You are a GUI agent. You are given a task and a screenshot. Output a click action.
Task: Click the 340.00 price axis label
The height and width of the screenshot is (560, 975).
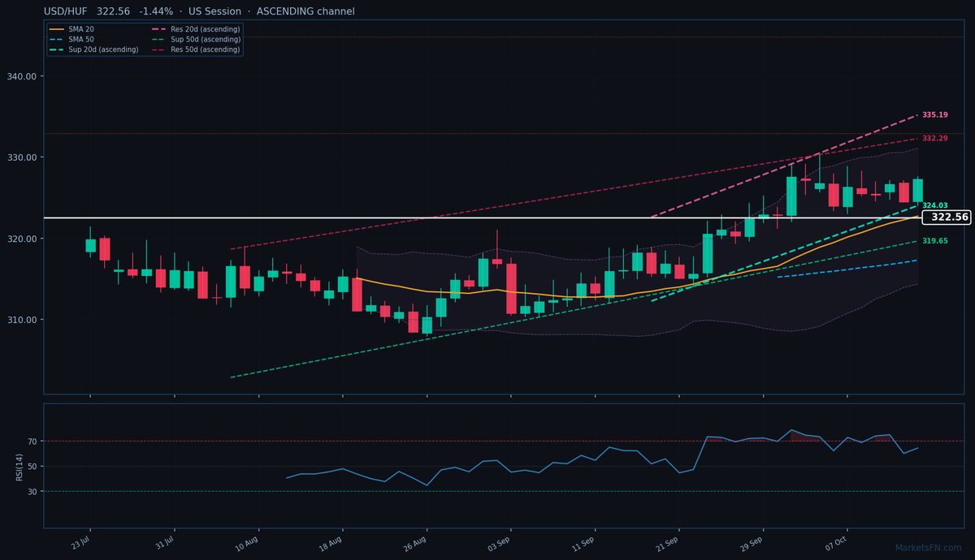pos(24,76)
